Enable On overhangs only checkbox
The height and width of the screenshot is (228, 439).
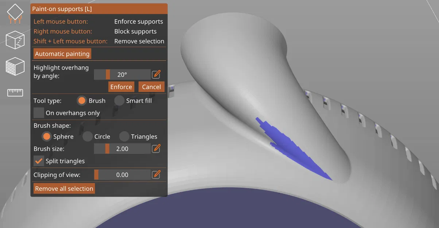click(39, 113)
